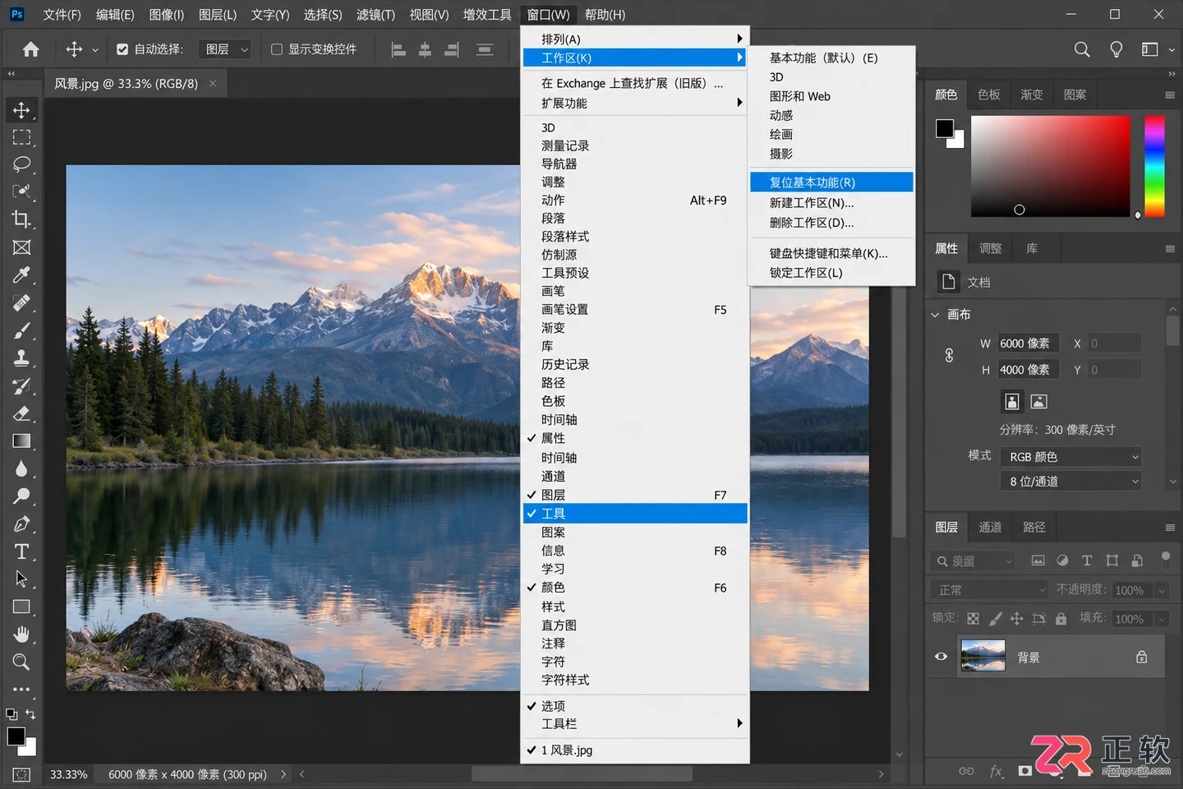This screenshot has width=1183, height=789.
Task: Click the rainbow hue slider
Action: tap(1155, 166)
